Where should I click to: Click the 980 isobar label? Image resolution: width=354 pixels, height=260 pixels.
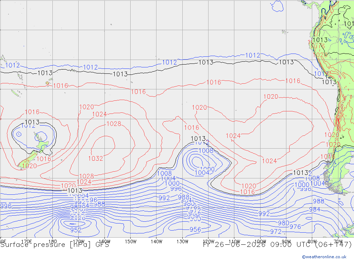pyautogui.click(x=284, y=223)
